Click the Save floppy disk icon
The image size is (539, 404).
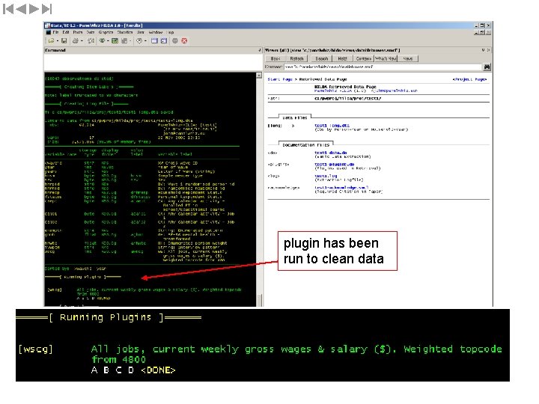point(64,41)
